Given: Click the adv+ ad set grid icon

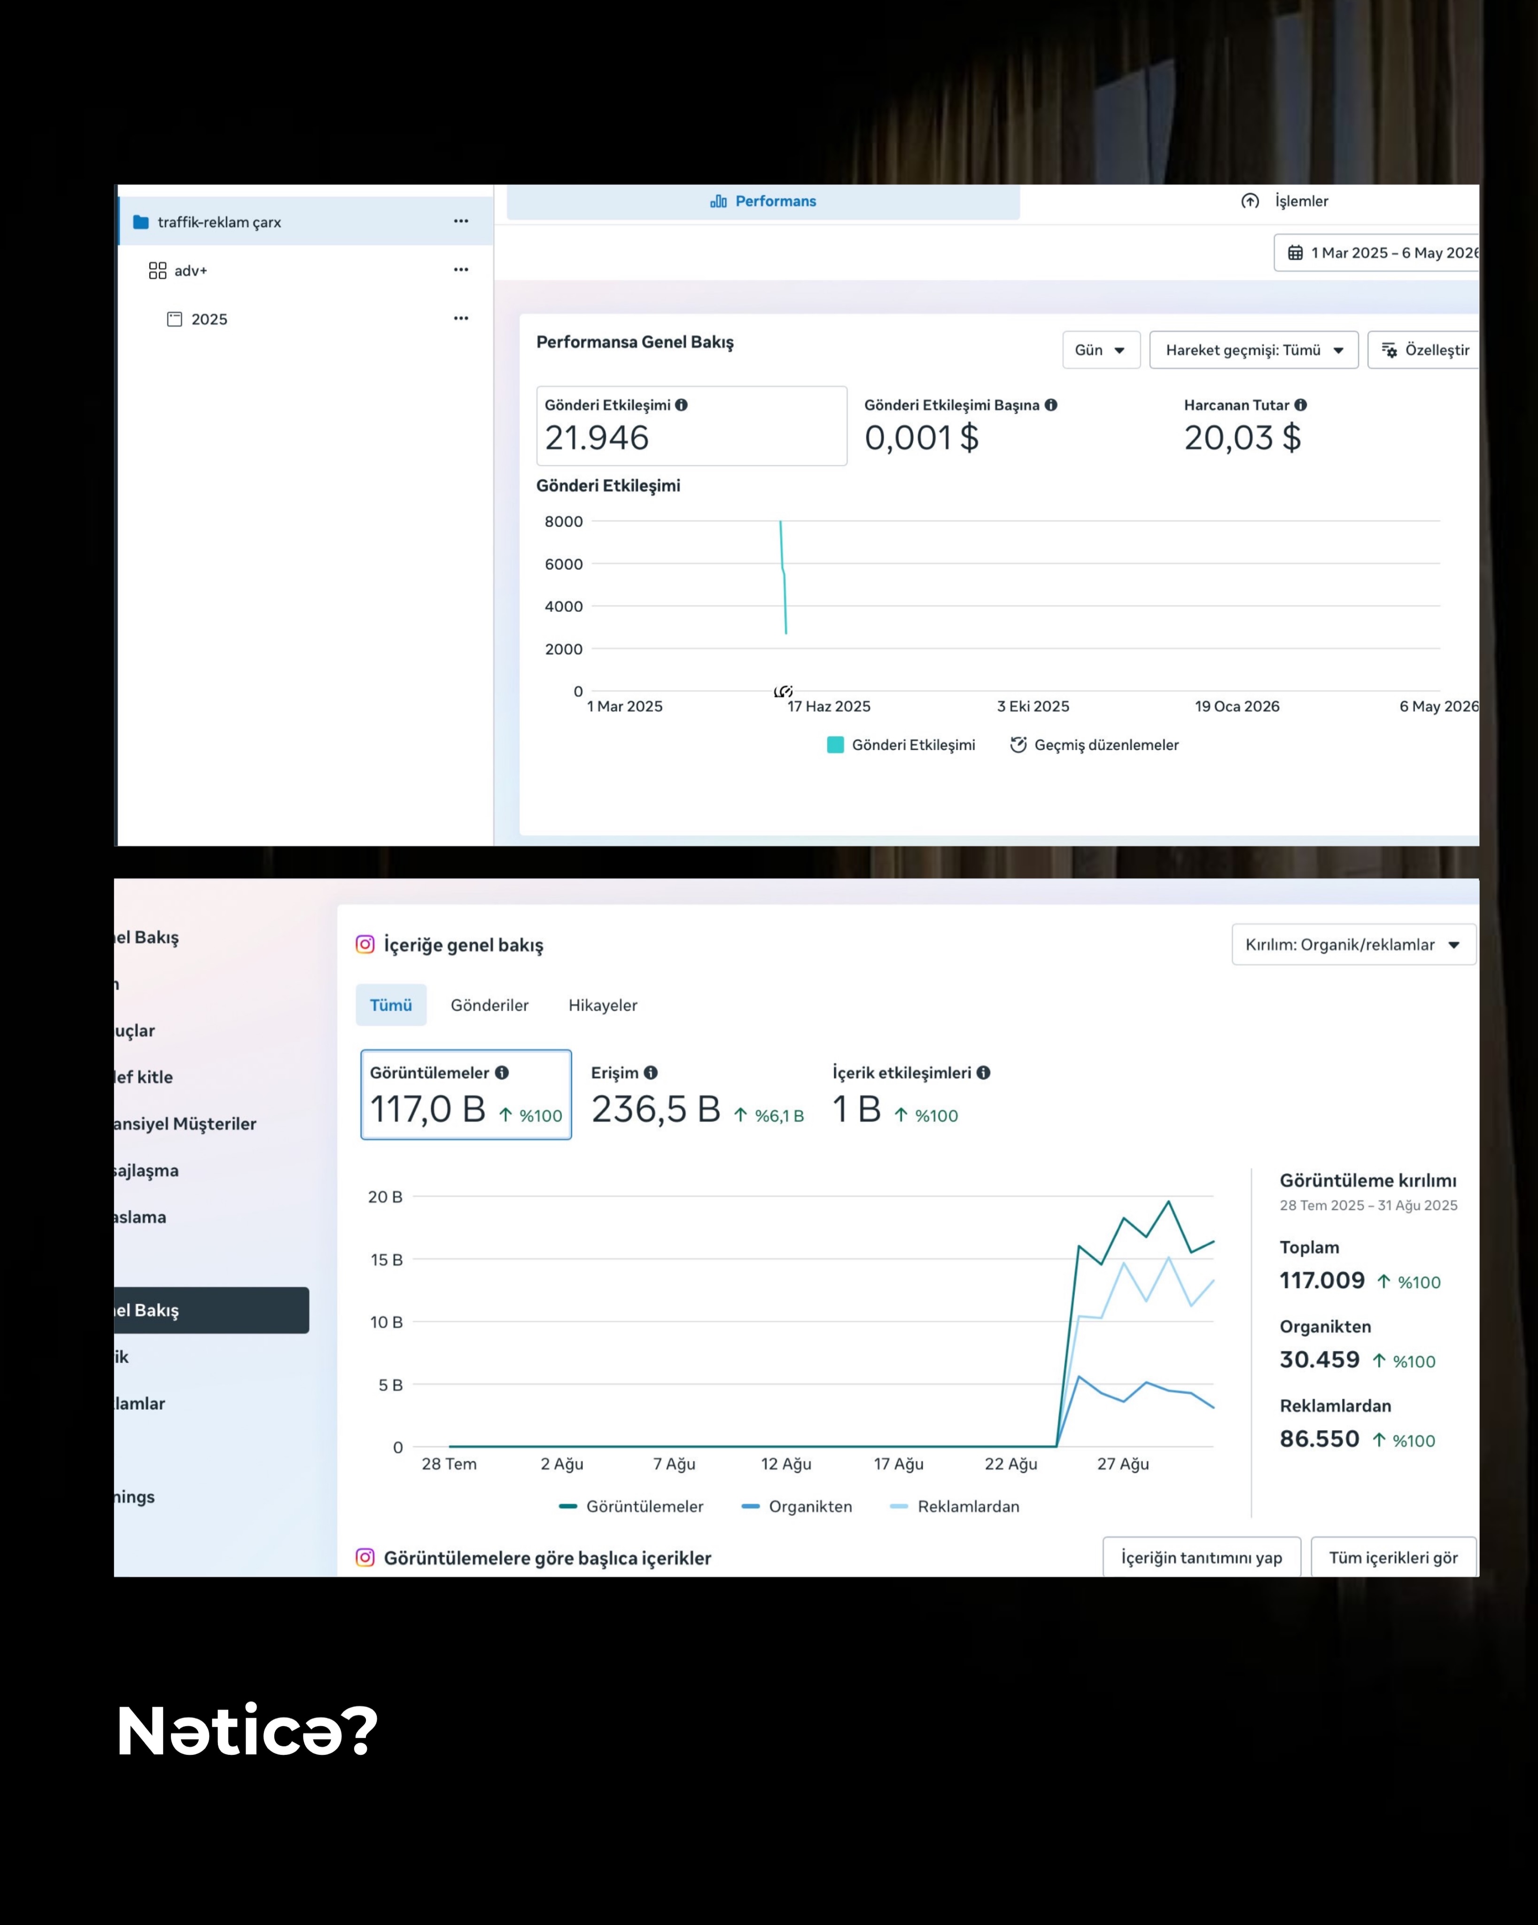Looking at the screenshot, I should 157,271.
